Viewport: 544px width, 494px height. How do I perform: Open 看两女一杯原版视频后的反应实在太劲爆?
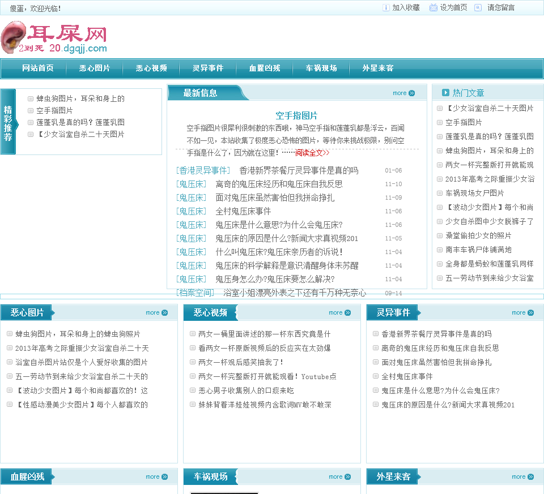coord(265,348)
